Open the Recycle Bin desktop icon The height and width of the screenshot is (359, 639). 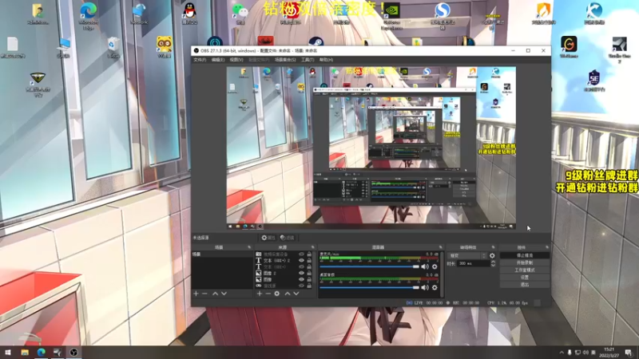(113, 48)
